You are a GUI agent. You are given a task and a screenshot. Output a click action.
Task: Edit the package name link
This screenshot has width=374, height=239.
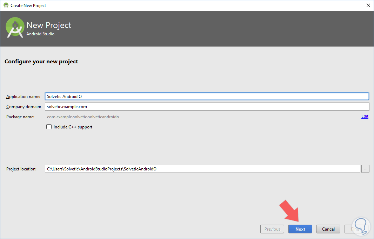[365, 116]
